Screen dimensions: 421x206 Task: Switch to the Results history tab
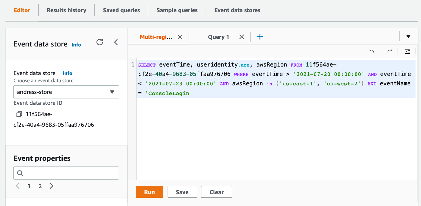click(x=66, y=10)
